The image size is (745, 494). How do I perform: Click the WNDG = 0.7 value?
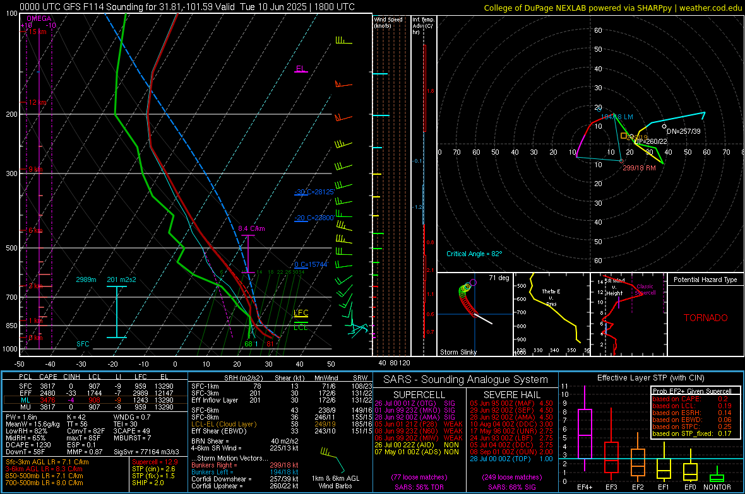point(131,417)
